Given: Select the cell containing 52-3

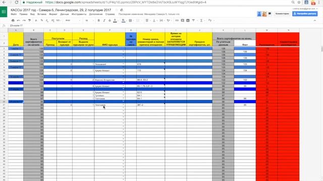Looking at the screenshot, I should [150, 93].
